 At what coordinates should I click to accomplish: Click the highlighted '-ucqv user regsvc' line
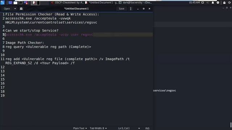point(49,35)
